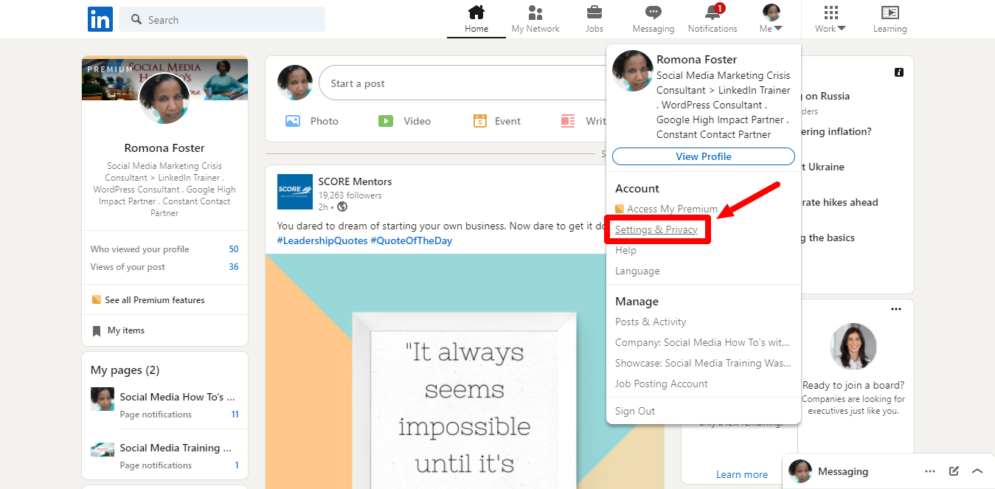
Task: Open the ad card three-dots menu
Action: coord(896,309)
